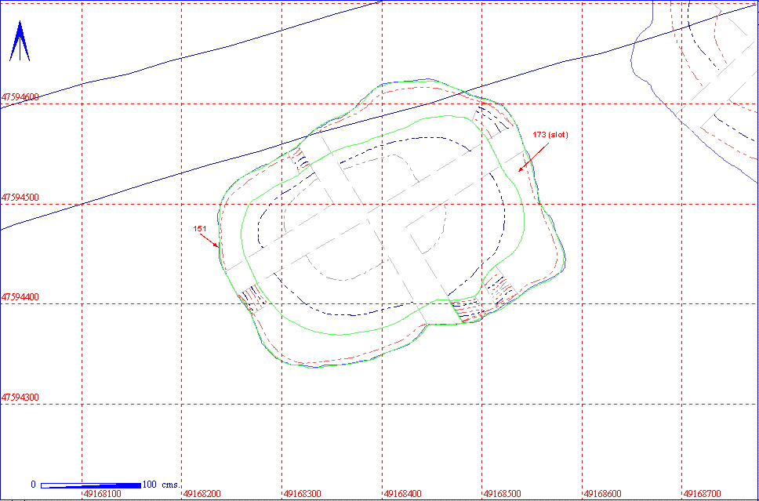
Task: Click the easting label 49168100
Action: pos(103,494)
